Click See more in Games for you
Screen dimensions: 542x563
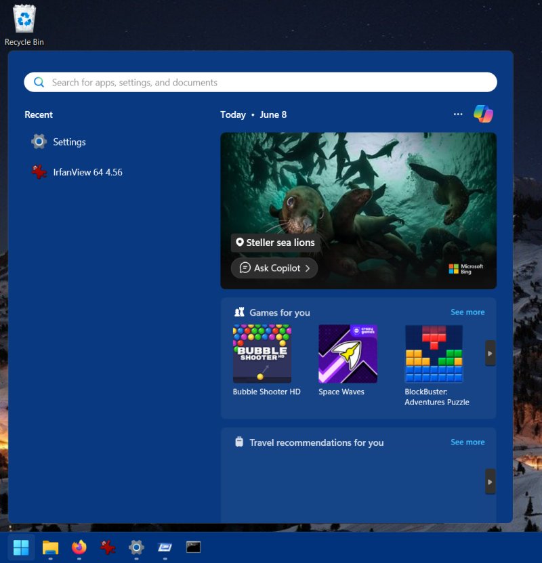coord(467,312)
